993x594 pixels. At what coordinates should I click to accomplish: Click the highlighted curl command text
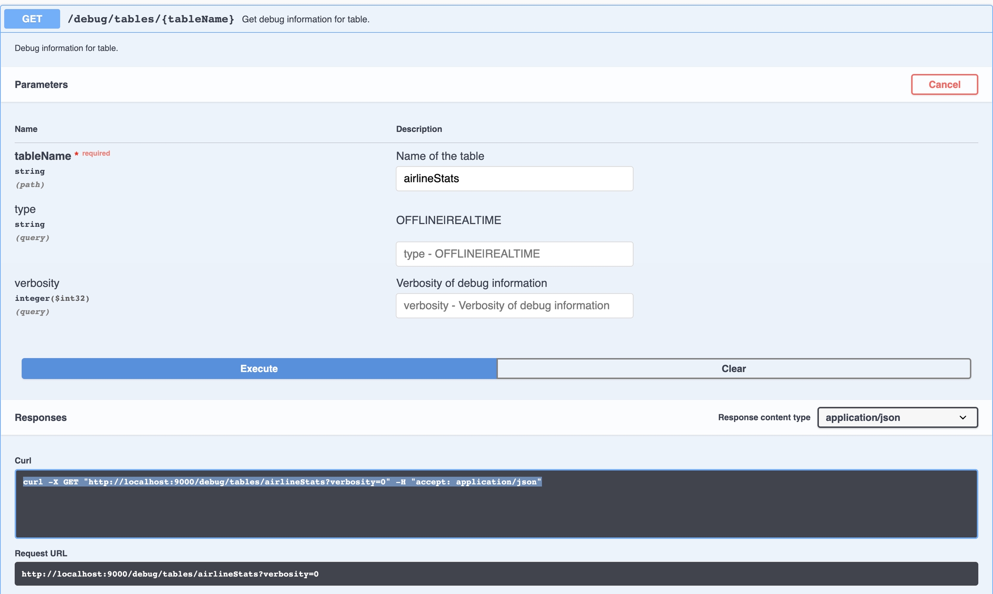coord(282,482)
